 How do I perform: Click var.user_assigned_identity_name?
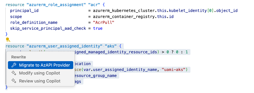pyautogui.click(x=121, y=70)
